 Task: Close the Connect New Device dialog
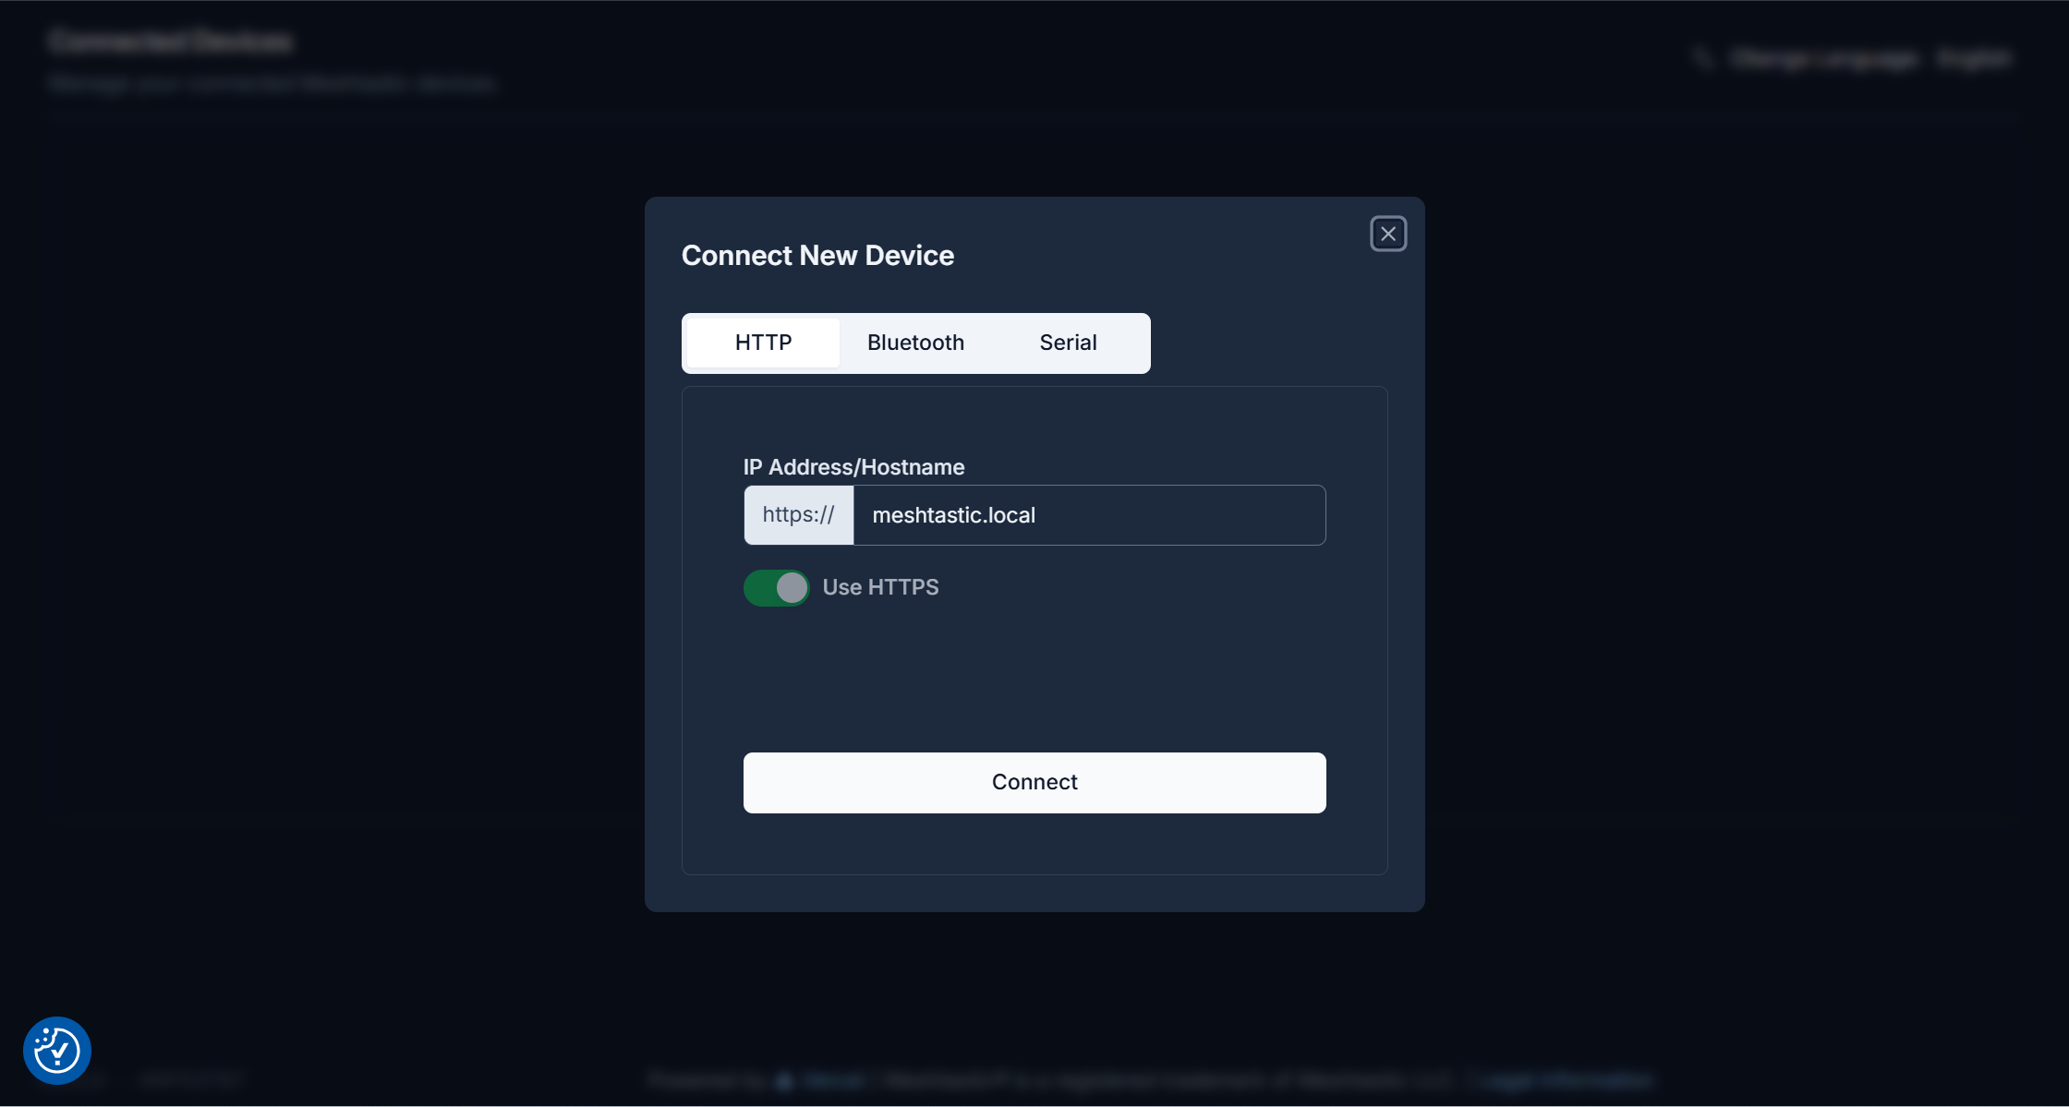1387,234
